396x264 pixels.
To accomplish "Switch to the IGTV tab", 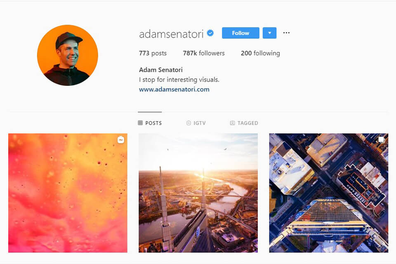I will point(196,123).
